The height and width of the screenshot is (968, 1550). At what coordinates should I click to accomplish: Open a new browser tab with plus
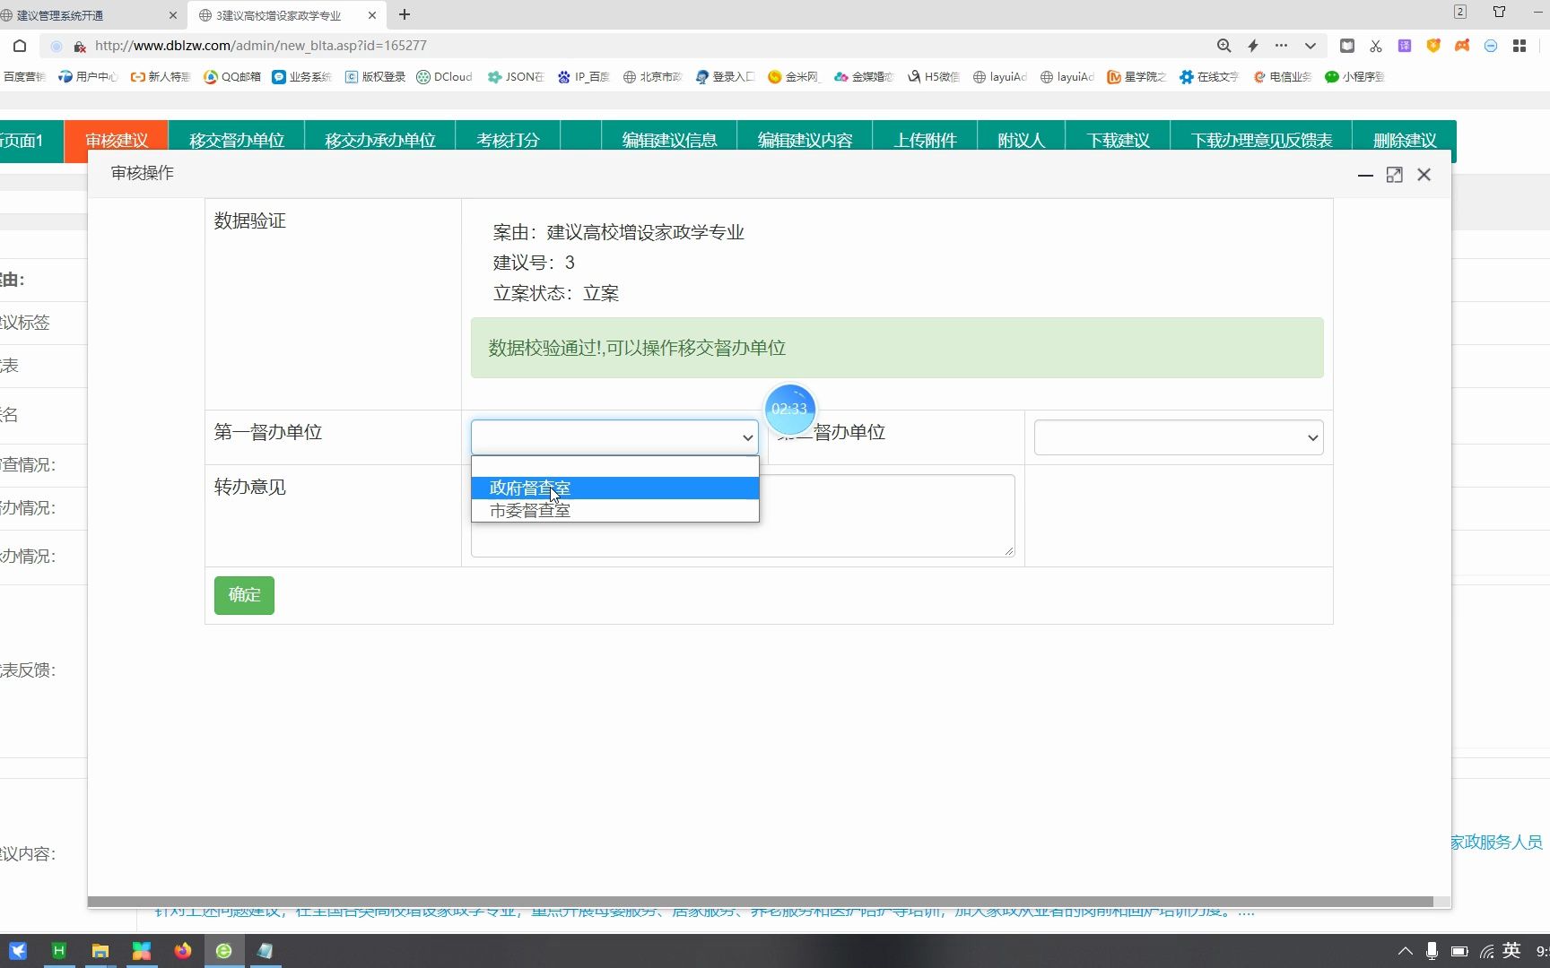click(x=405, y=14)
